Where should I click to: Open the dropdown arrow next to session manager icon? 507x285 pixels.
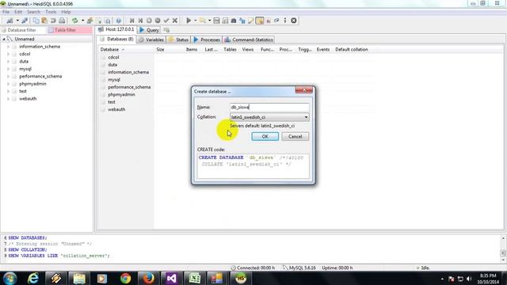(17, 21)
